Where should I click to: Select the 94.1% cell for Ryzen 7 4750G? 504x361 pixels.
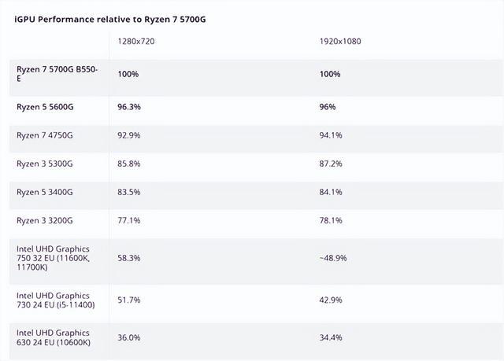point(332,135)
